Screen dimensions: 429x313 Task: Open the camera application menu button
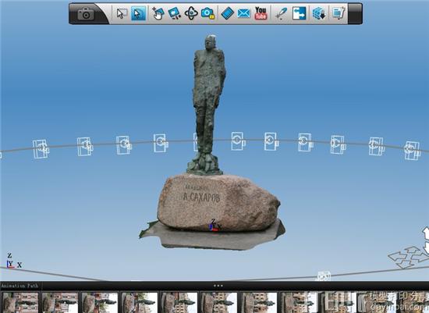coord(86,14)
